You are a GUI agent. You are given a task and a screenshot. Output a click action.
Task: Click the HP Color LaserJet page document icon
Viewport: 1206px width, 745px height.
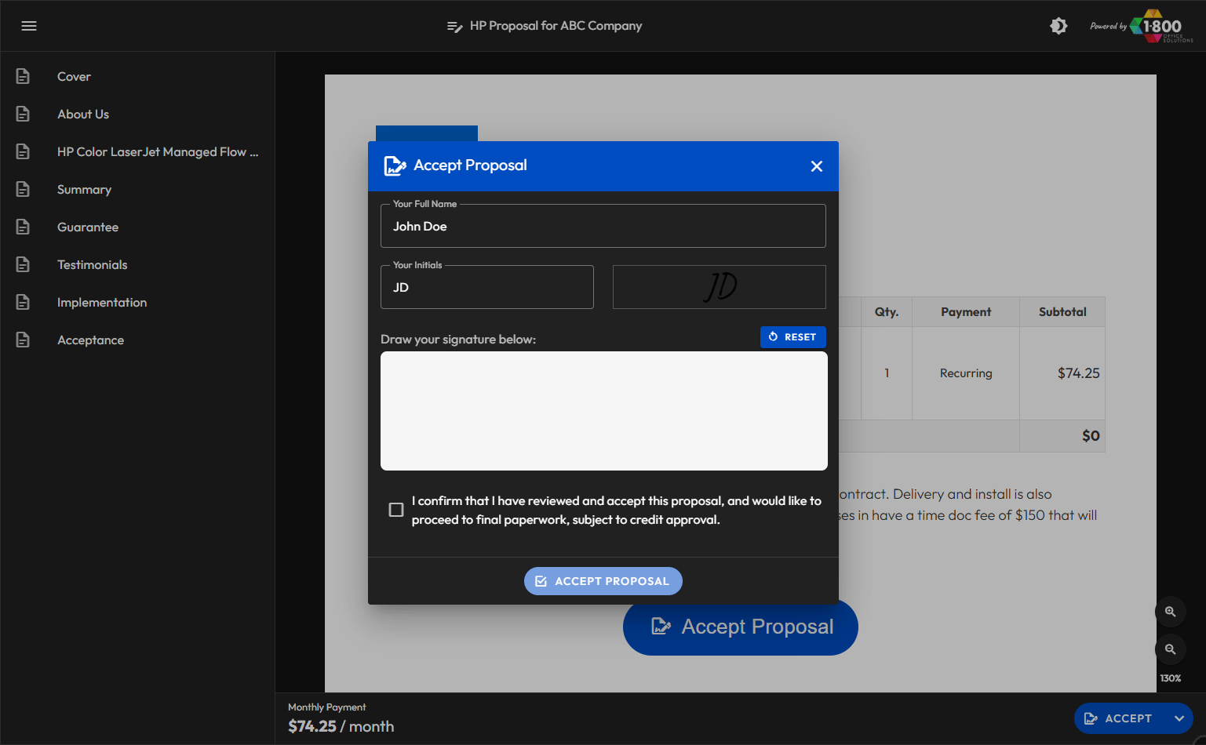tap(23, 151)
